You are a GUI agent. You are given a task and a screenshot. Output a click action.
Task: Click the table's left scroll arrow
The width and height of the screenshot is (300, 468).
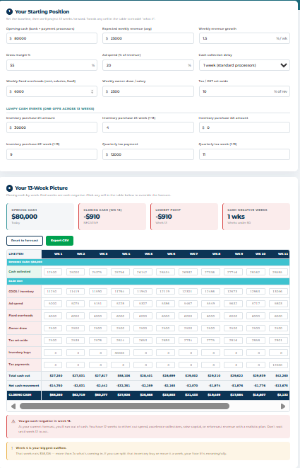[13, 406]
